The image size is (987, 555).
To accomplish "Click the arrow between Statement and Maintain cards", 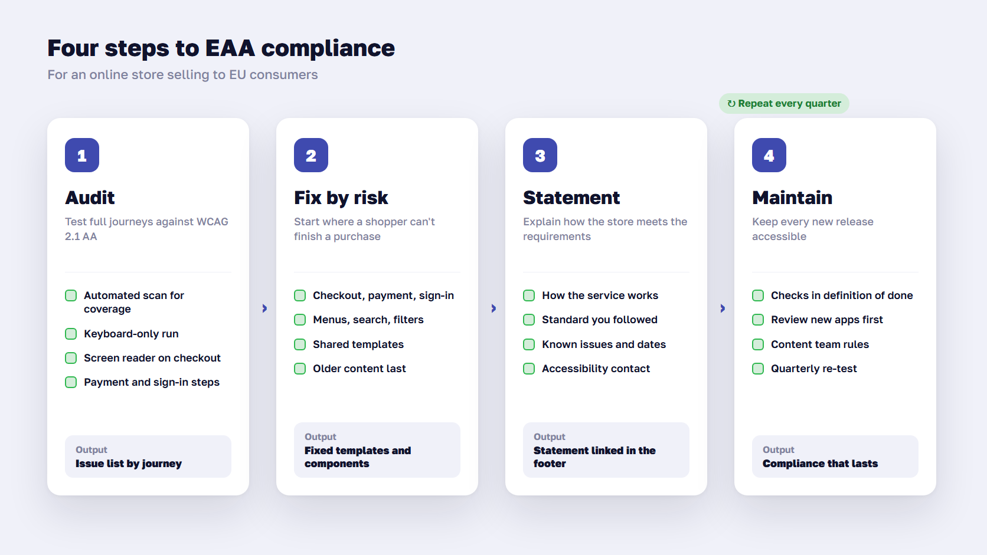I will coord(723,308).
